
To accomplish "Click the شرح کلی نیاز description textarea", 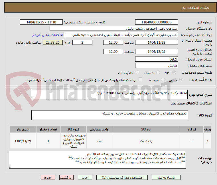I will click(109, 94).
